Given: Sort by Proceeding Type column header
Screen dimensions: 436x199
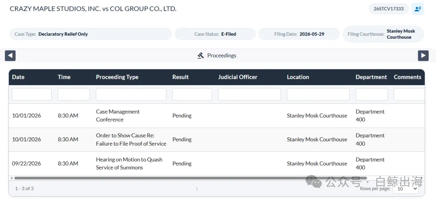Looking at the screenshot, I should tap(117, 77).
